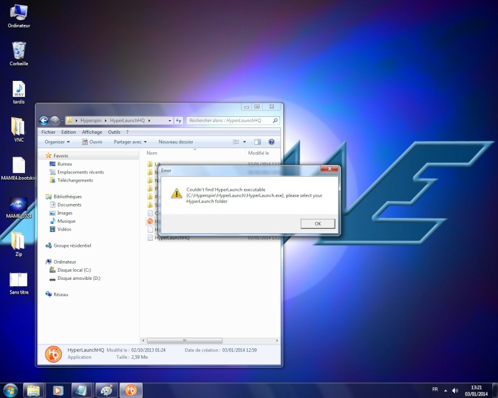This screenshot has width=498, height=398.
Task: Open the Ordinateur desktop icon
Action: point(19,17)
